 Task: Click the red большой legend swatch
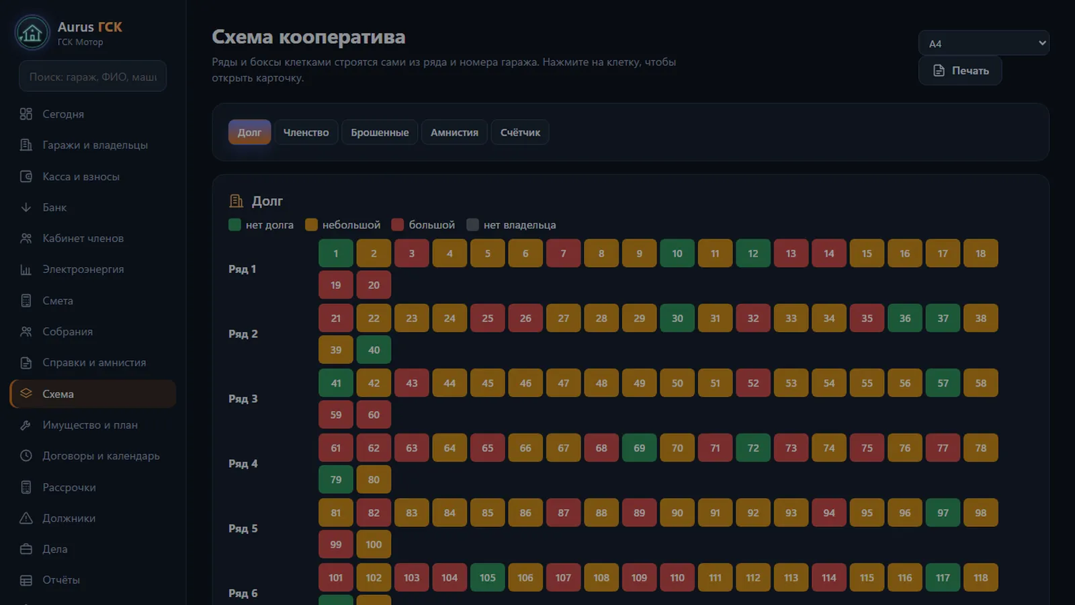pyautogui.click(x=398, y=225)
